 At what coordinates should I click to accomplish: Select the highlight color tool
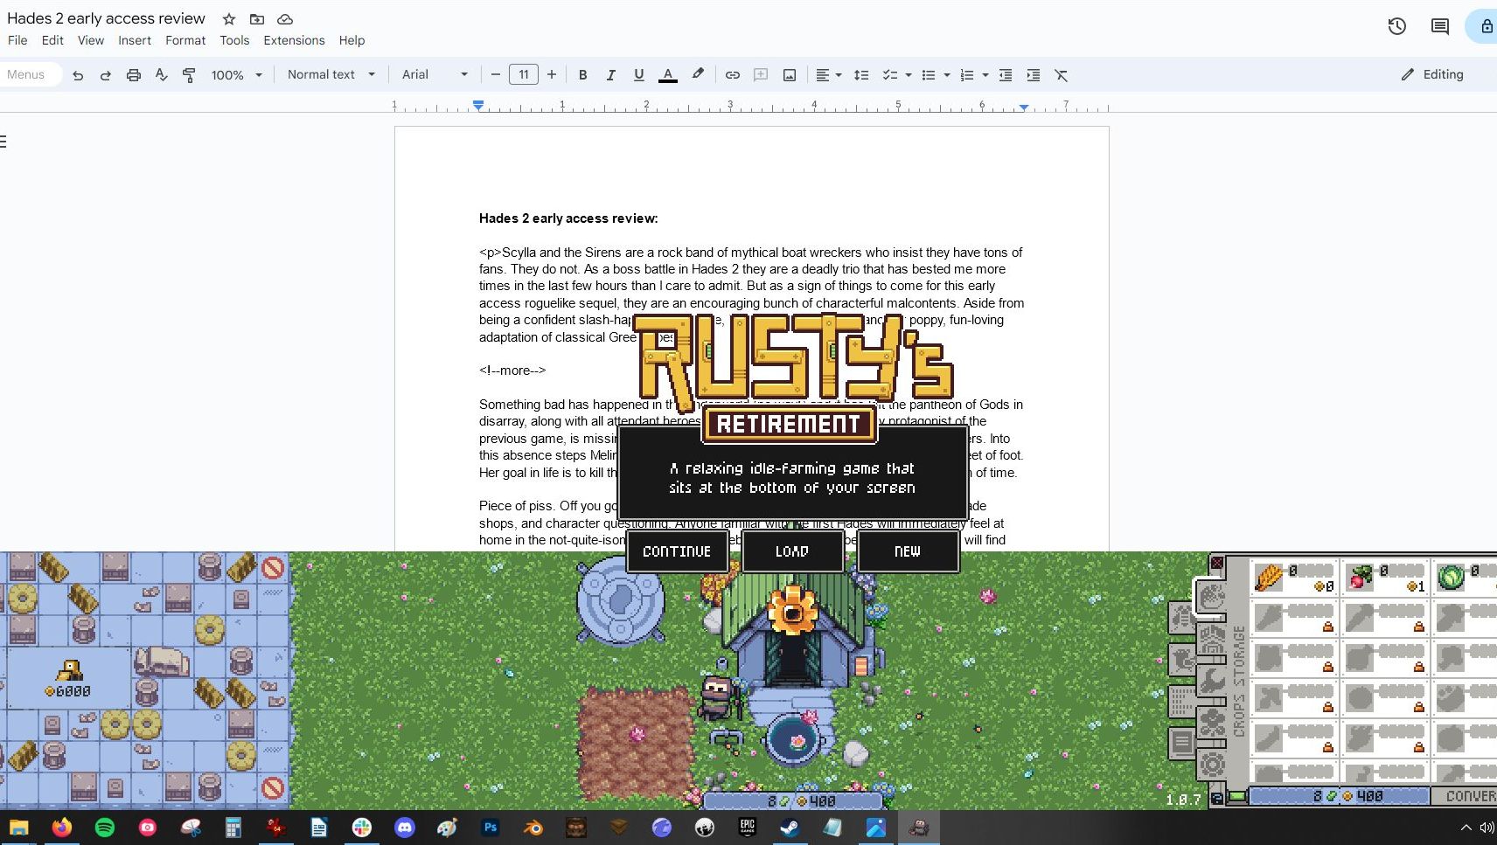pos(697,74)
